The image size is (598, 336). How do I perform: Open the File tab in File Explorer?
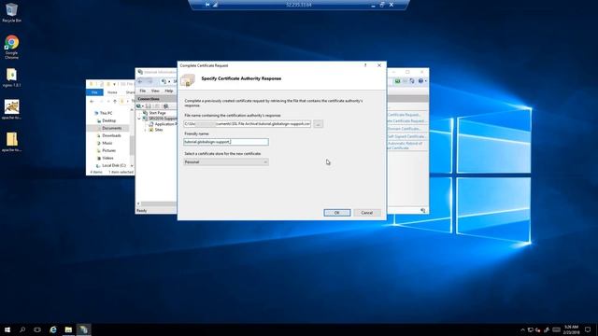pos(94,92)
